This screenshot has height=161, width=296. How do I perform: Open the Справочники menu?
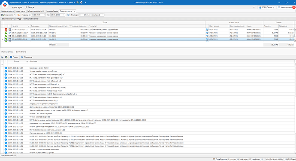(15, 3)
